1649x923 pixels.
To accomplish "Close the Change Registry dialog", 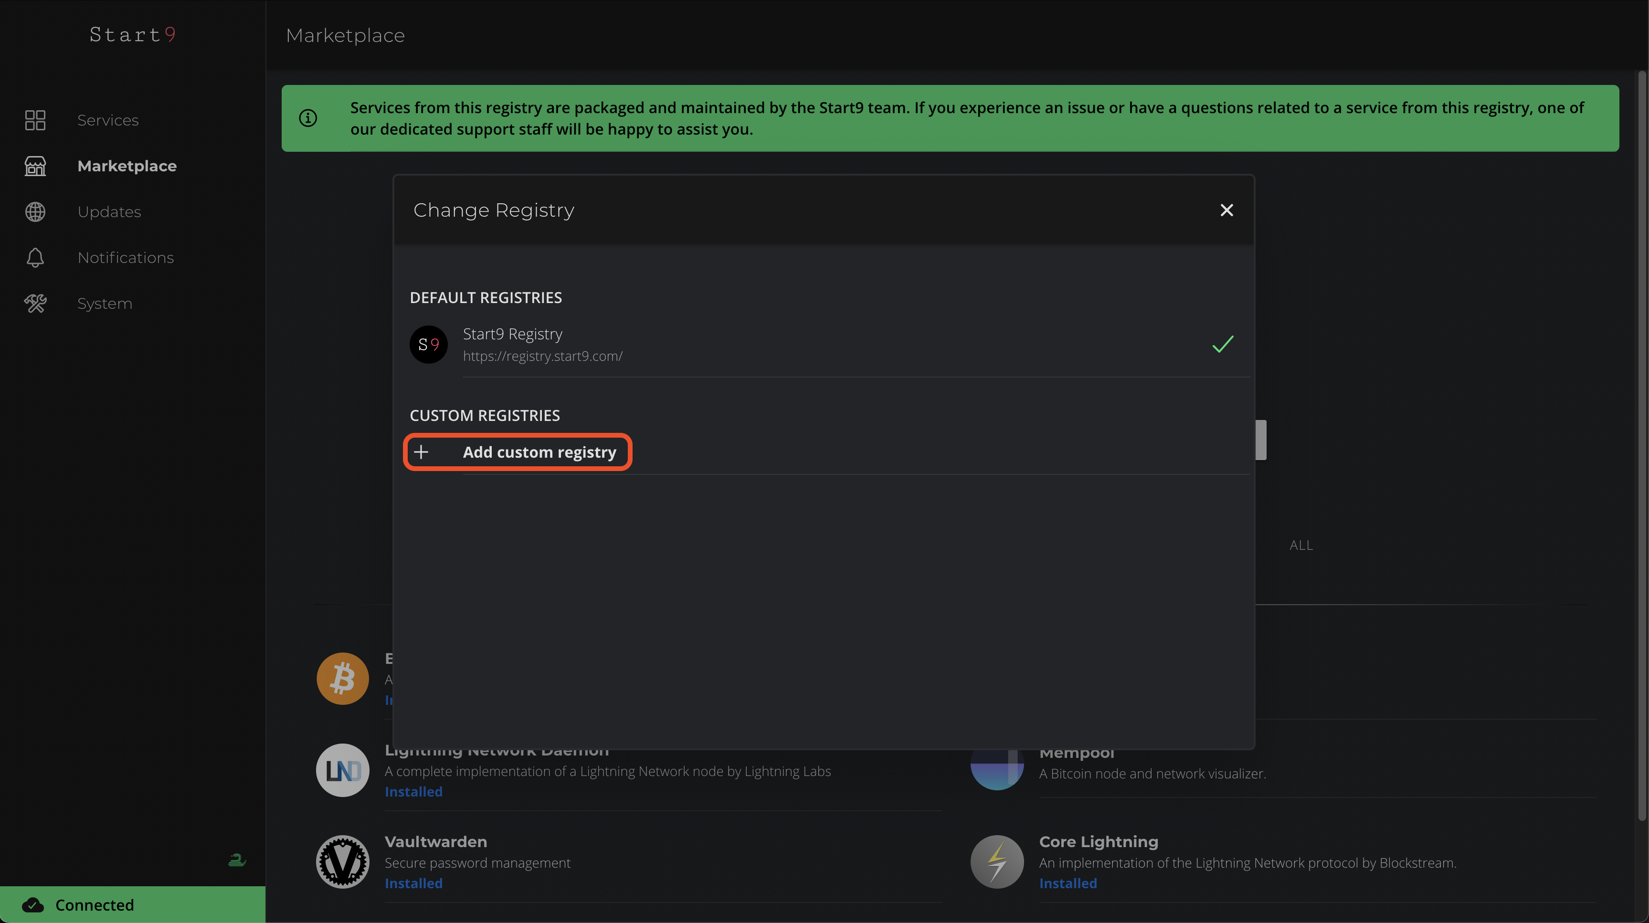I will point(1226,210).
